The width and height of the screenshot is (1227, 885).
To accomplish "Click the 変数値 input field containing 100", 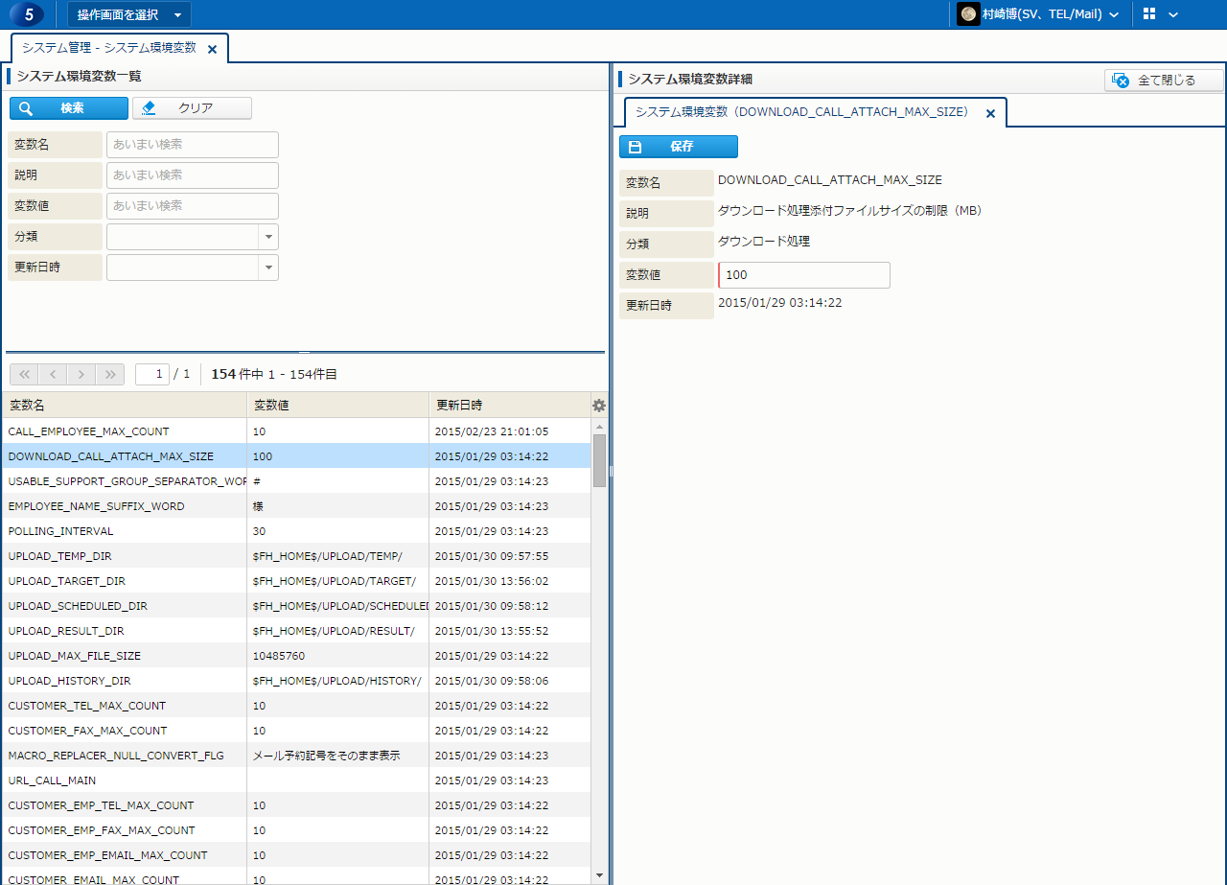I will [804, 275].
